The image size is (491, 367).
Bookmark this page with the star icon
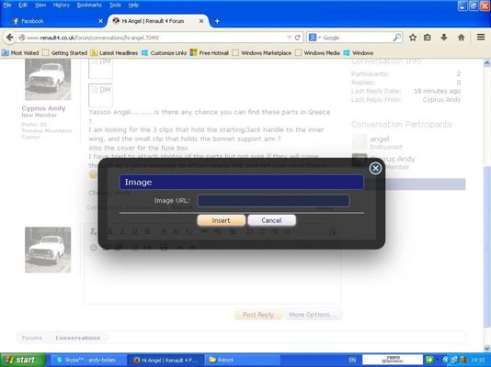click(x=413, y=38)
